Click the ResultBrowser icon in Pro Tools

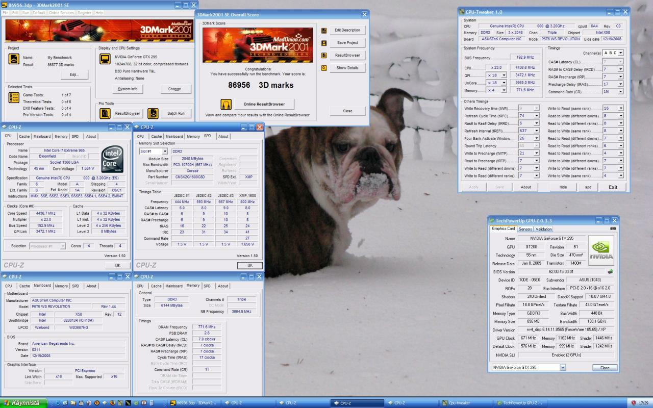[105, 113]
